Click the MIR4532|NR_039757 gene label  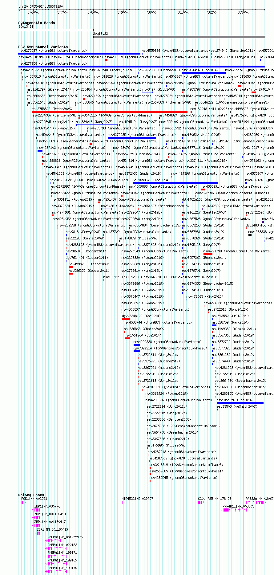pos(137,499)
